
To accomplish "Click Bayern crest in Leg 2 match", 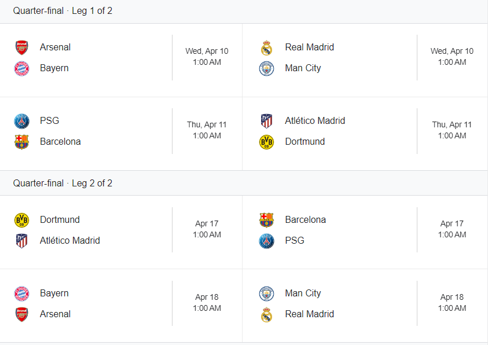I will pyautogui.click(x=22, y=293).
